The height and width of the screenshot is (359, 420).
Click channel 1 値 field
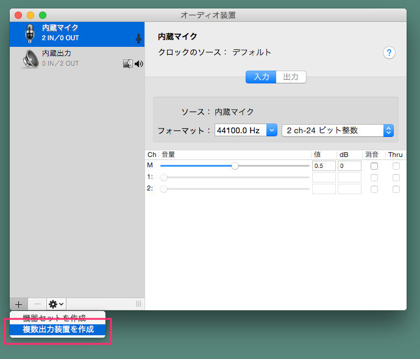coord(324,178)
